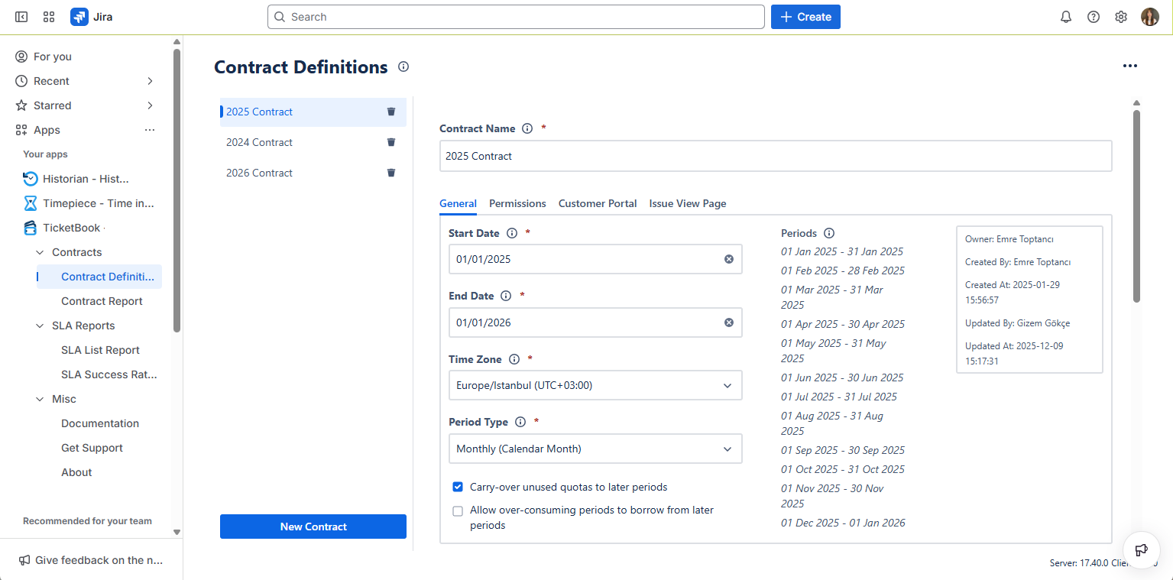Collapse the Contracts tree section

click(41, 252)
